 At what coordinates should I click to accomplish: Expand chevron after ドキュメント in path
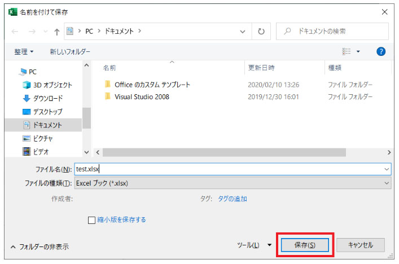click(140, 31)
